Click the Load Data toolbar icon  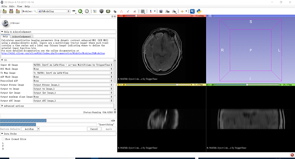pos(5,12)
